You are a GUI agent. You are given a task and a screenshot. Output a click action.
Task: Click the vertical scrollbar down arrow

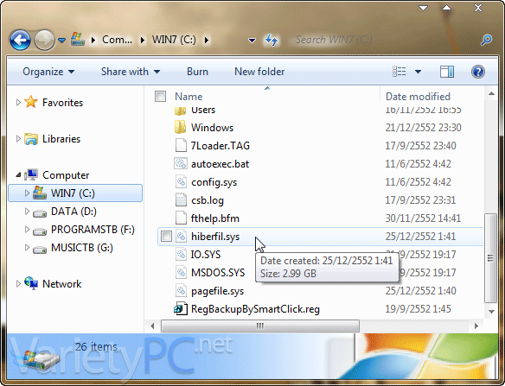(491, 312)
